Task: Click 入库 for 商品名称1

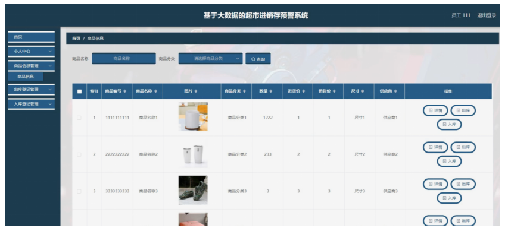Action: point(449,124)
